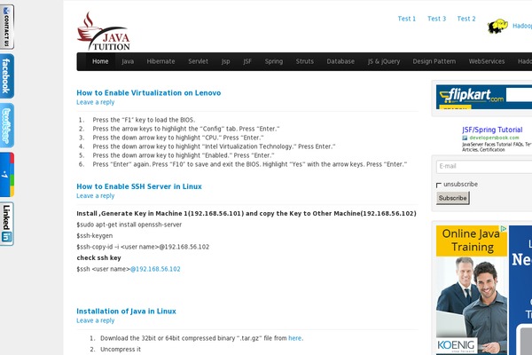This screenshot has height=355, width=532.
Task: Open the Facebook side tab
Action: point(7,76)
